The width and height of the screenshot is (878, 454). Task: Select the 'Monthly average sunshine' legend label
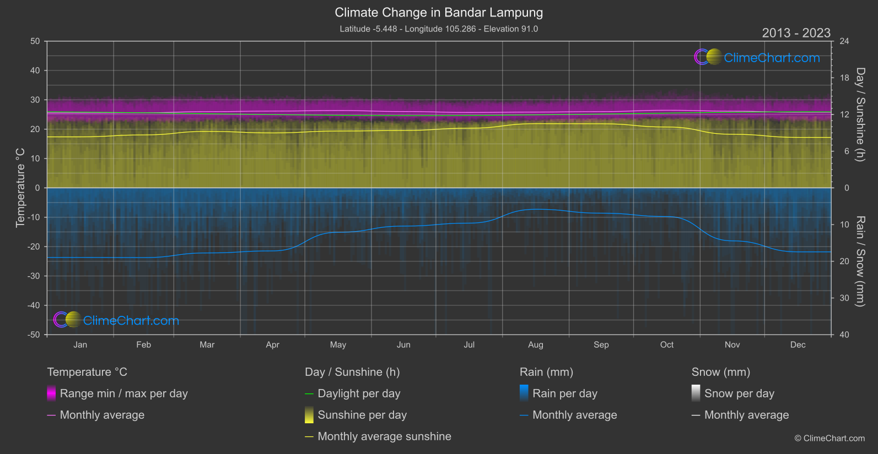(x=385, y=436)
